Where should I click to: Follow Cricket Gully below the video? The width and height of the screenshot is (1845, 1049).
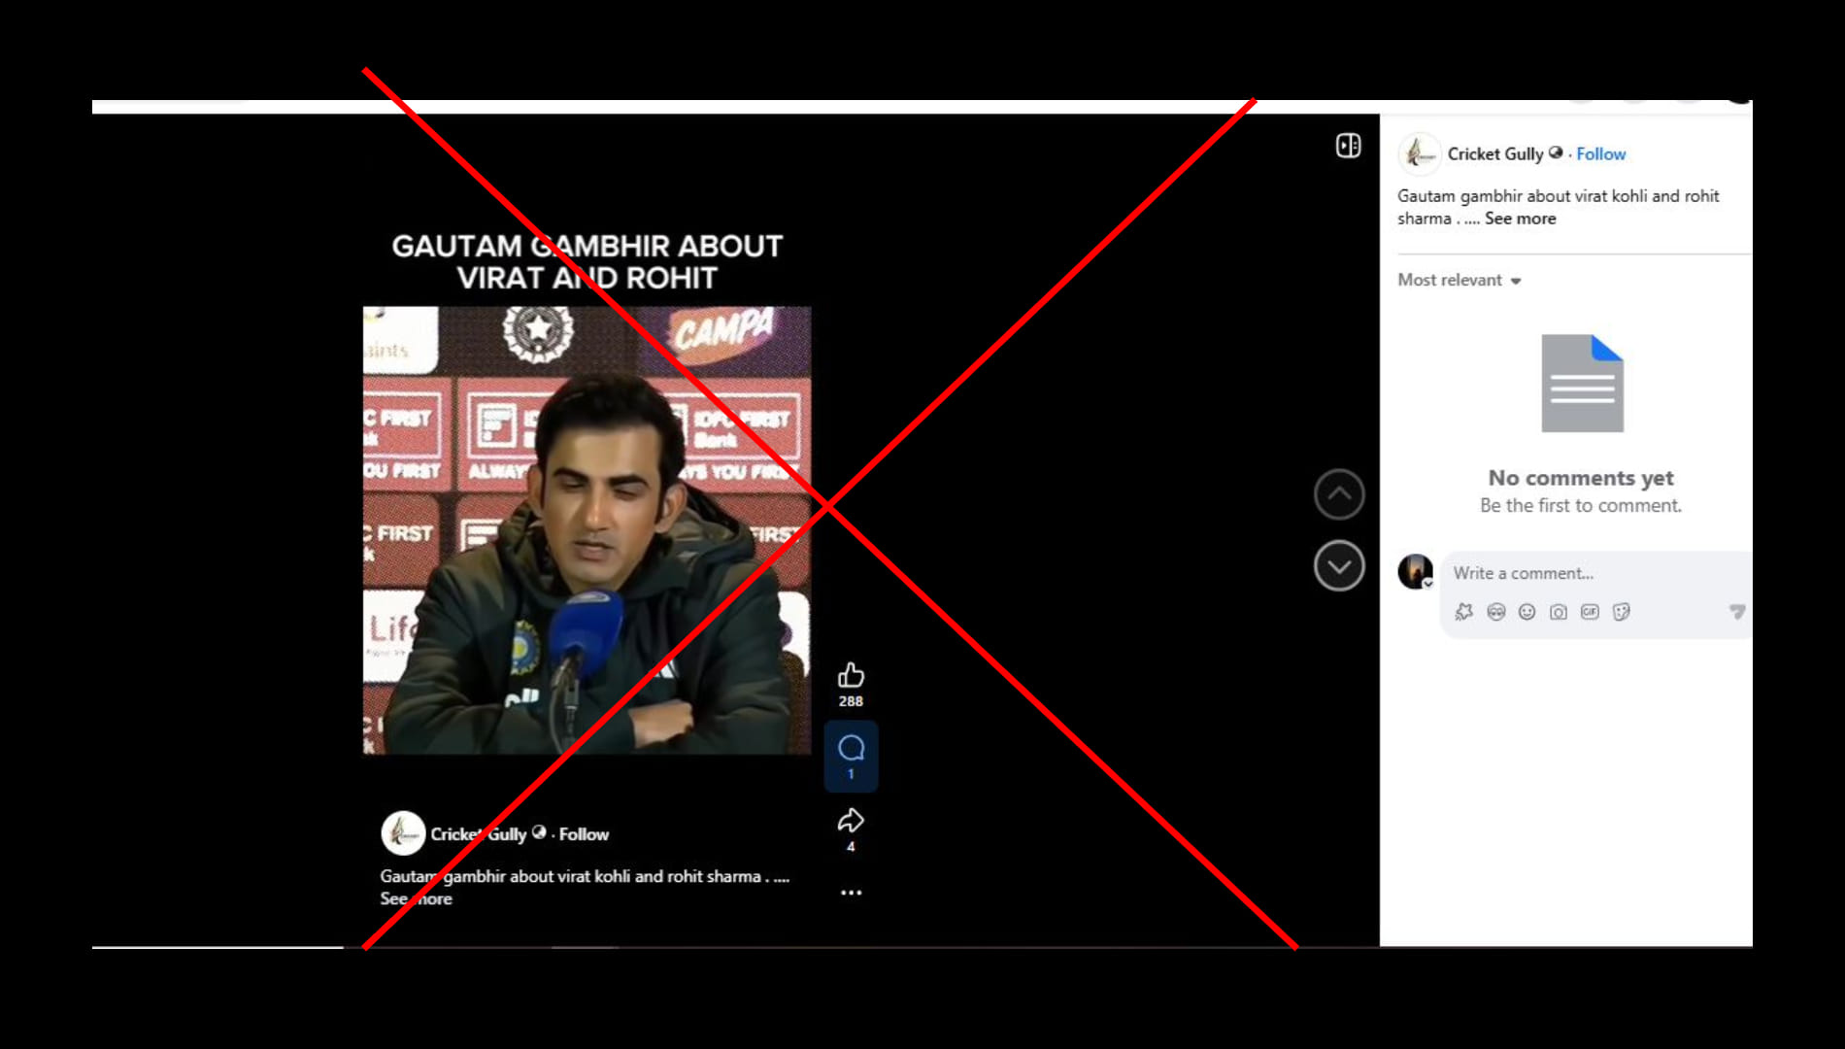pos(584,834)
